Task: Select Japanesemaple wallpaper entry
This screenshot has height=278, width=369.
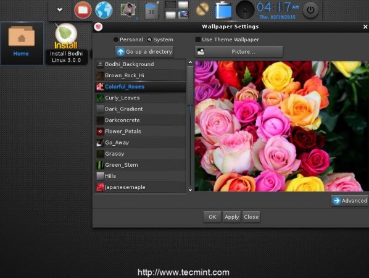Action: pyautogui.click(x=141, y=187)
